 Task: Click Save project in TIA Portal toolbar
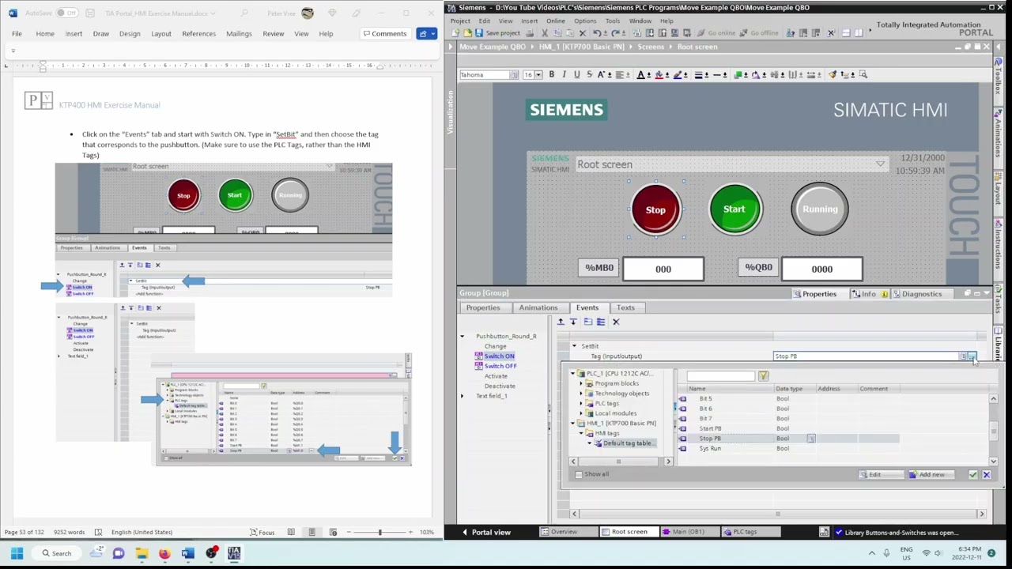[x=497, y=33]
